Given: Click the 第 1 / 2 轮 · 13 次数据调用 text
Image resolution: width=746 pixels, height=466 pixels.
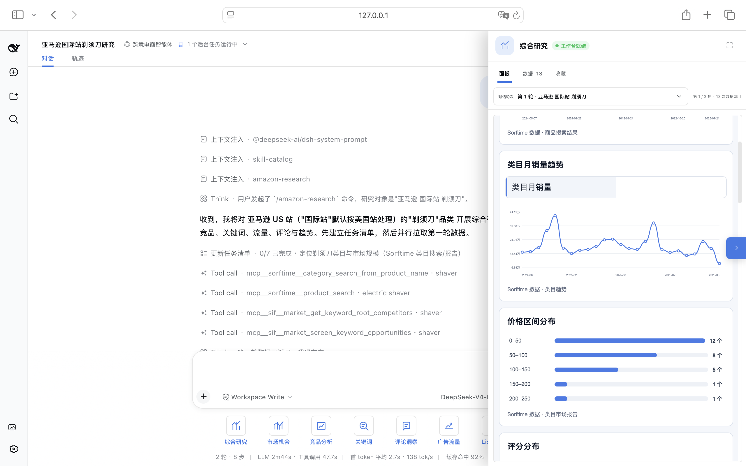Looking at the screenshot, I should click(717, 96).
